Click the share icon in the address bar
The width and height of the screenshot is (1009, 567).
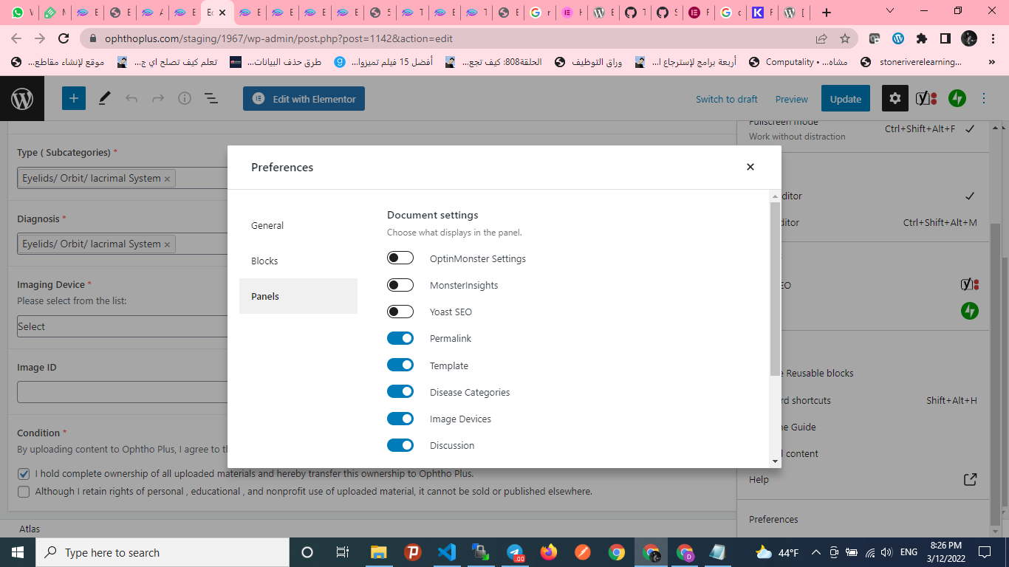coord(821,38)
